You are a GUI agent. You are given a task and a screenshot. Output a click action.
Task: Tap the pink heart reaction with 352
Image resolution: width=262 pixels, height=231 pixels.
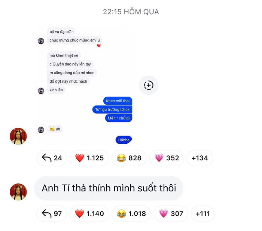(x=167, y=158)
